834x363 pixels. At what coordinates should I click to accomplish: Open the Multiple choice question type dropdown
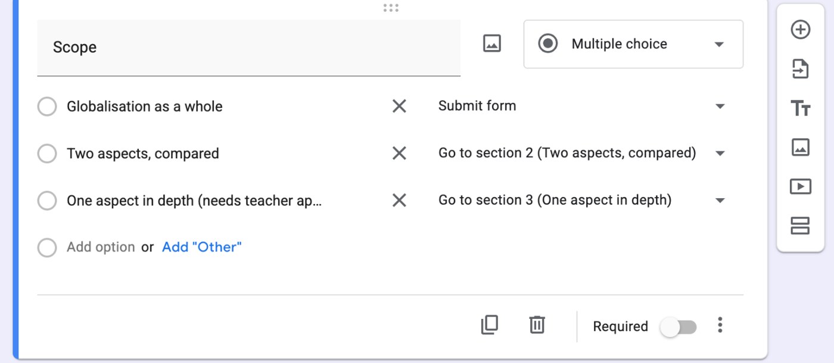click(x=633, y=44)
